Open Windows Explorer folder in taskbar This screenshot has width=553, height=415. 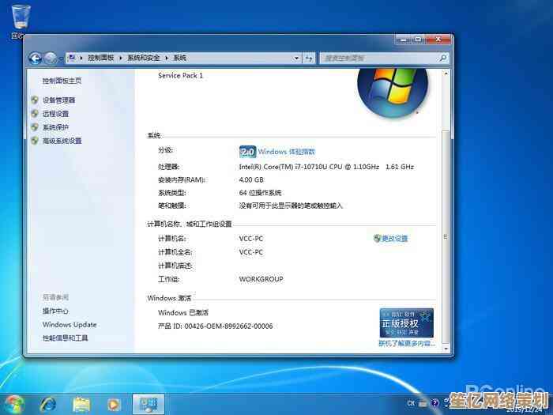pos(81,404)
